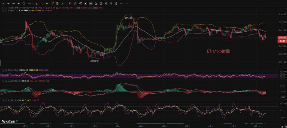The image size is (287, 128).
Task: Click the BOLL:2485.16 value
Action: 24,11
